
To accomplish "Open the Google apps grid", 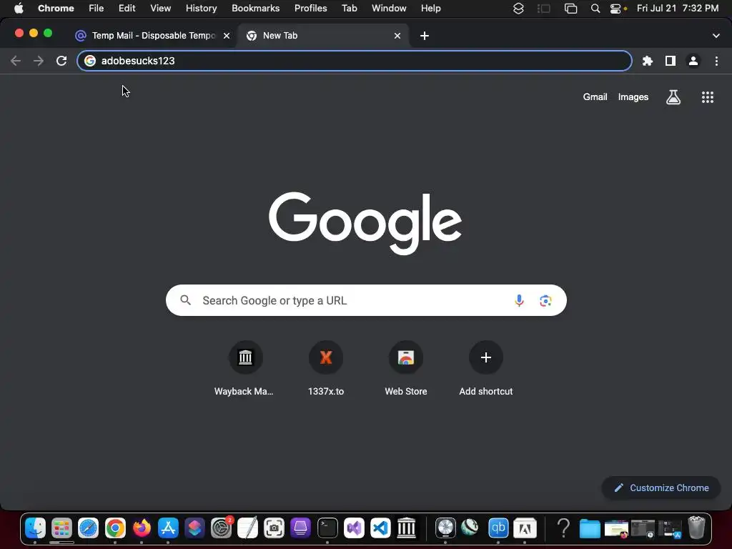I will 707,97.
